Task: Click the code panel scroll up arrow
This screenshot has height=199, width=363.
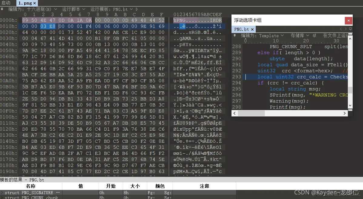Action: pos(350,39)
